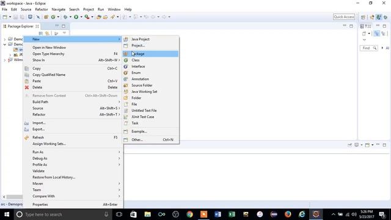Collapse the second Demo project tree node

coord(4,44)
